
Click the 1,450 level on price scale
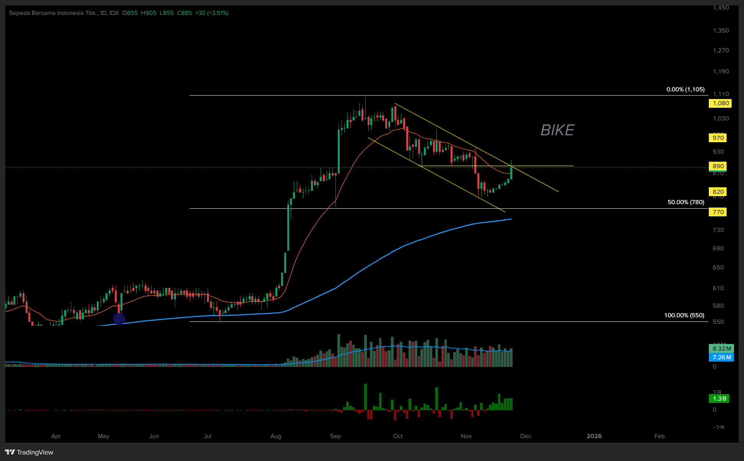721,8
